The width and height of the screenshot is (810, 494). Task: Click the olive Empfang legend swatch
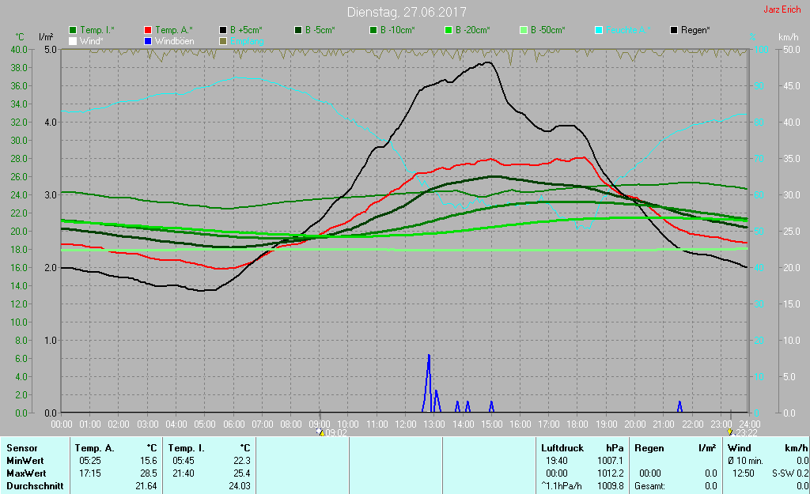tap(223, 41)
